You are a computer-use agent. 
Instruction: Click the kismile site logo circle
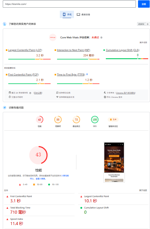tap(53, 37)
